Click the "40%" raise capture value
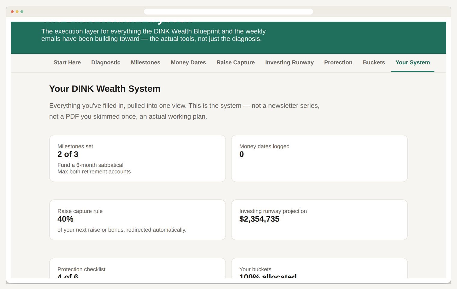Screen dimensions: 457x289 tap(66, 219)
